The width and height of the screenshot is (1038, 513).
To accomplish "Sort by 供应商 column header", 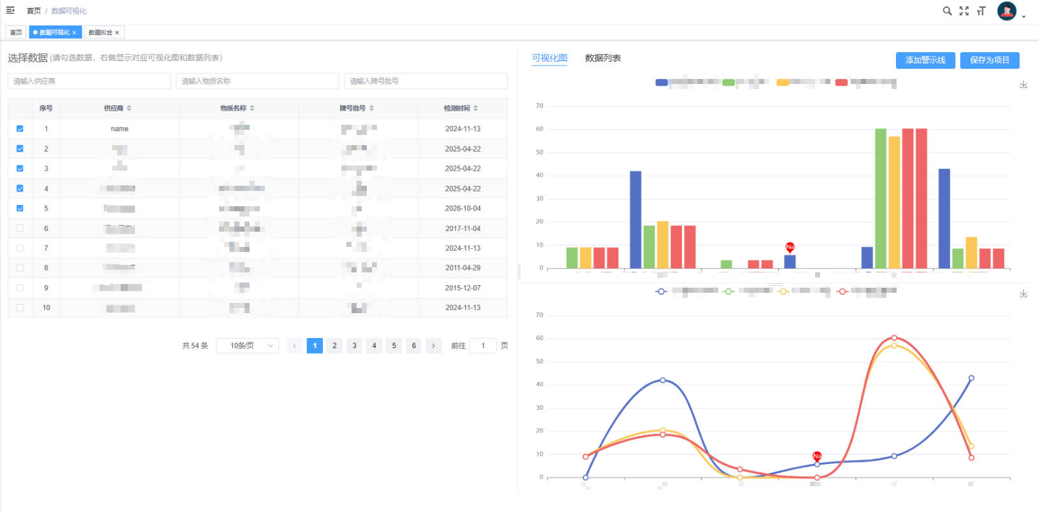I will 129,108.
